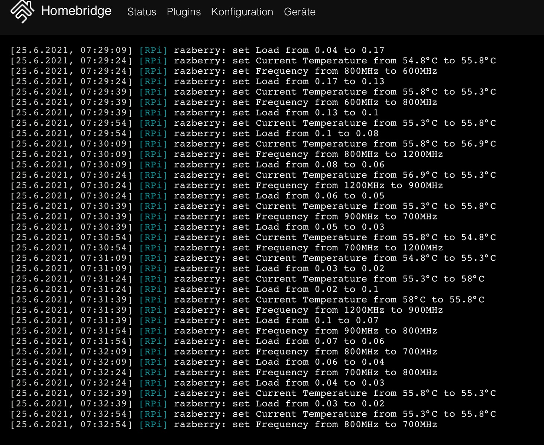Switch to the Geräte page

[x=299, y=12]
